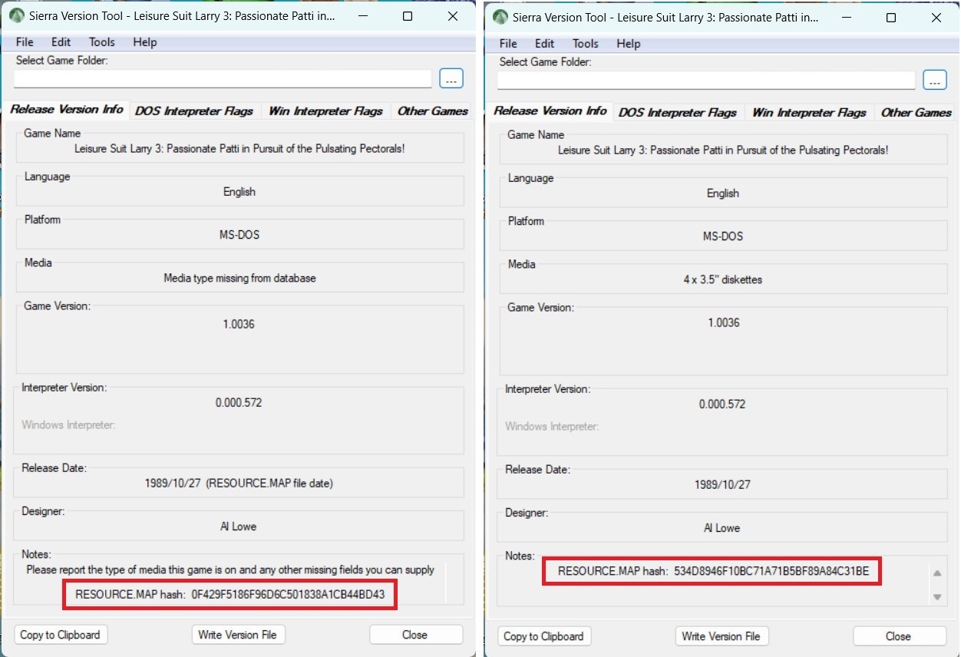Select Release Version Info tab in left window
Image resolution: width=961 pixels, height=657 pixels.
click(67, 110)
